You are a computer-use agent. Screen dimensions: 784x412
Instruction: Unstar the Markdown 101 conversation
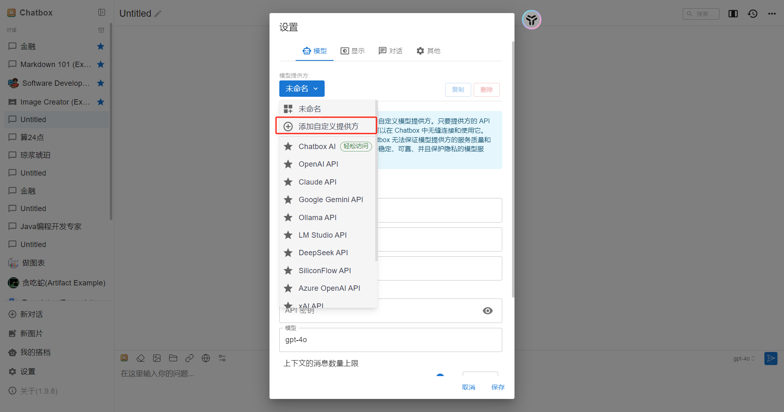tap(101, 65)
